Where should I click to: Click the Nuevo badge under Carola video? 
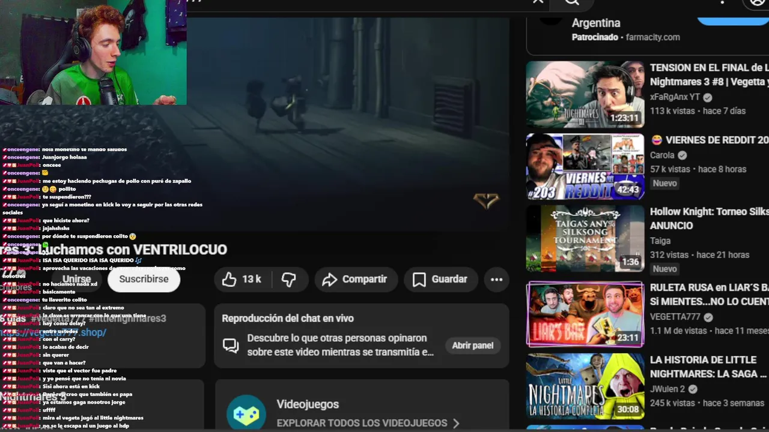point(664,183)
